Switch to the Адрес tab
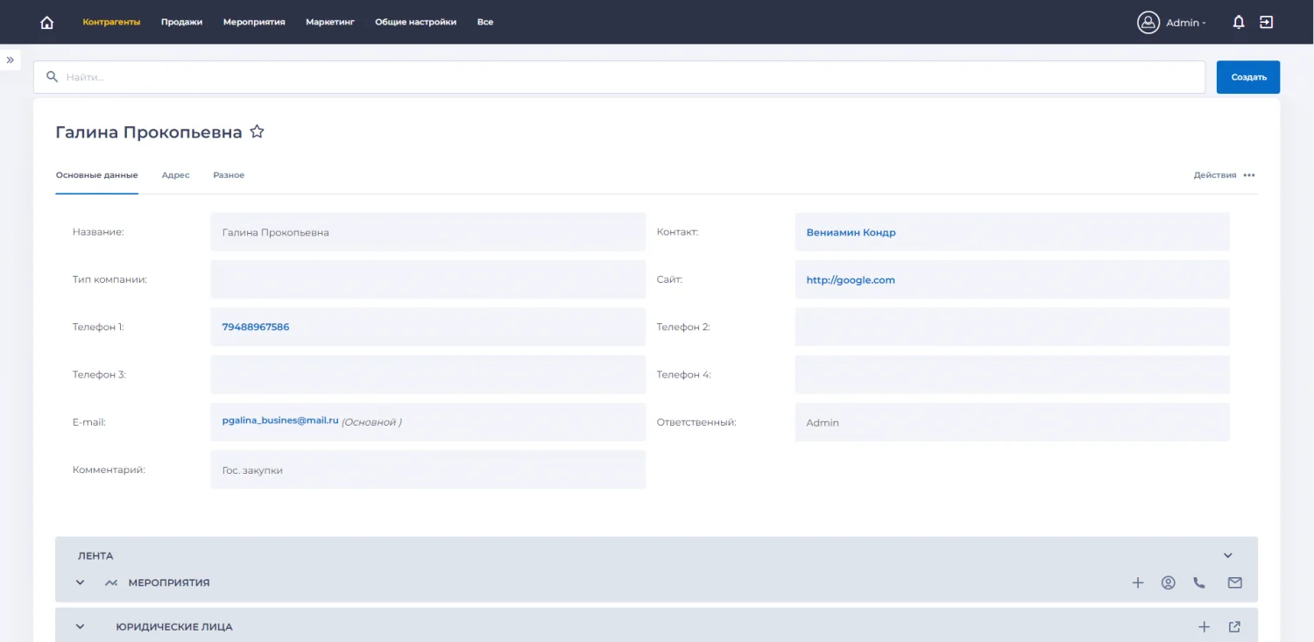The height and width of the screenshot is (642, 1314). [x=175, y=175]
